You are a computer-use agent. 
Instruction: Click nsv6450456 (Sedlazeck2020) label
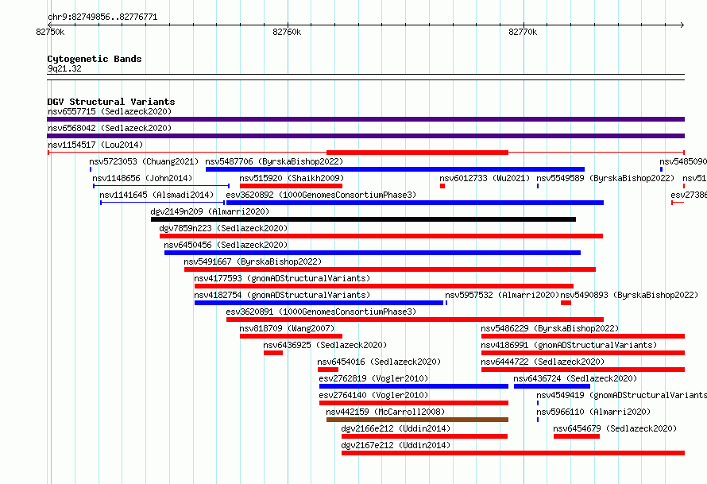pyautogui.click(x=226, y=245)
